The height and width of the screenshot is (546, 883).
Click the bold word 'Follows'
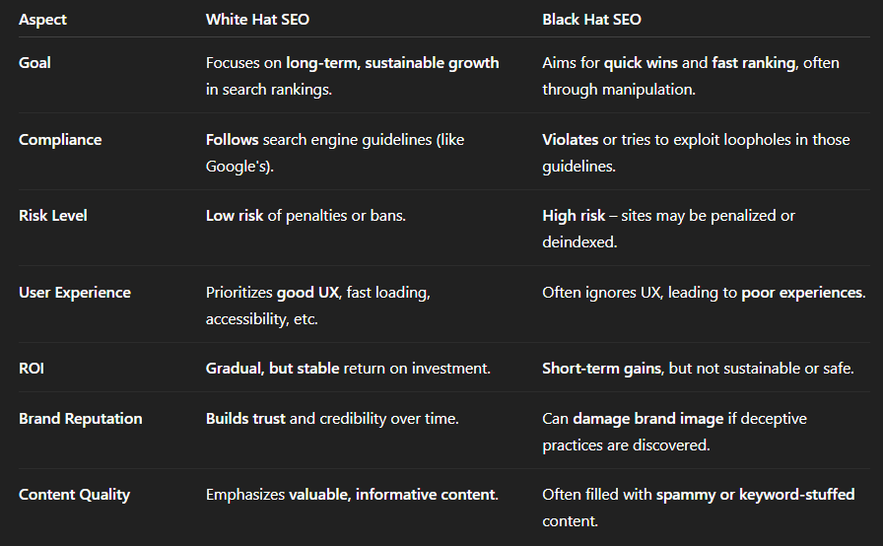[232, 140]
